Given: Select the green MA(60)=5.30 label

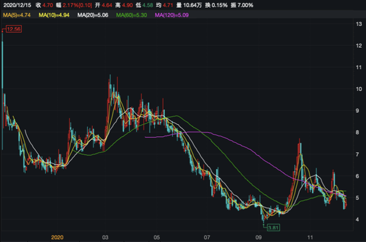Looking at the screenshot, I should tap(132, 15).
